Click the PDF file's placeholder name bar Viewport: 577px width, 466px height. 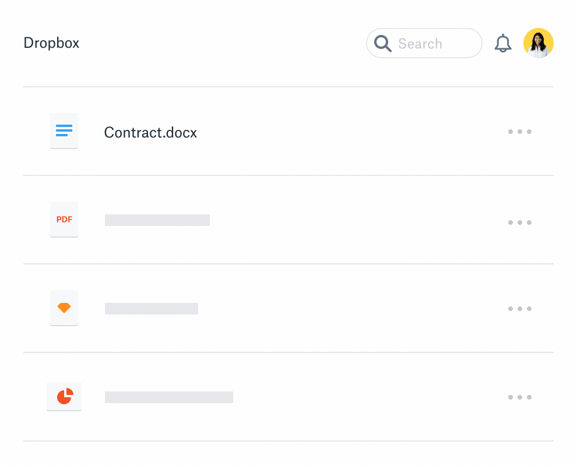click(157, 220)
